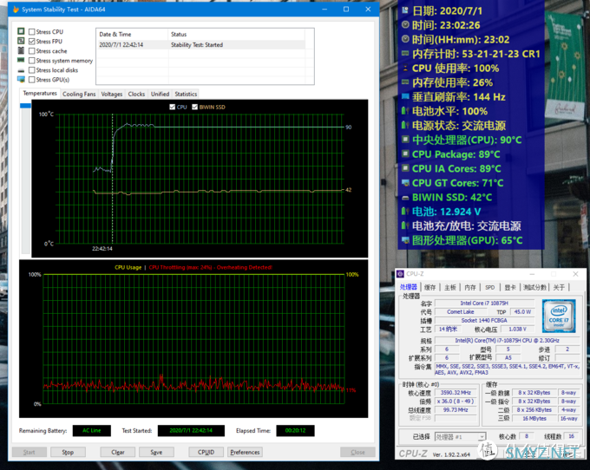Toggle the BIWIN SSD graph checkbox

click(x=195, y=108)
